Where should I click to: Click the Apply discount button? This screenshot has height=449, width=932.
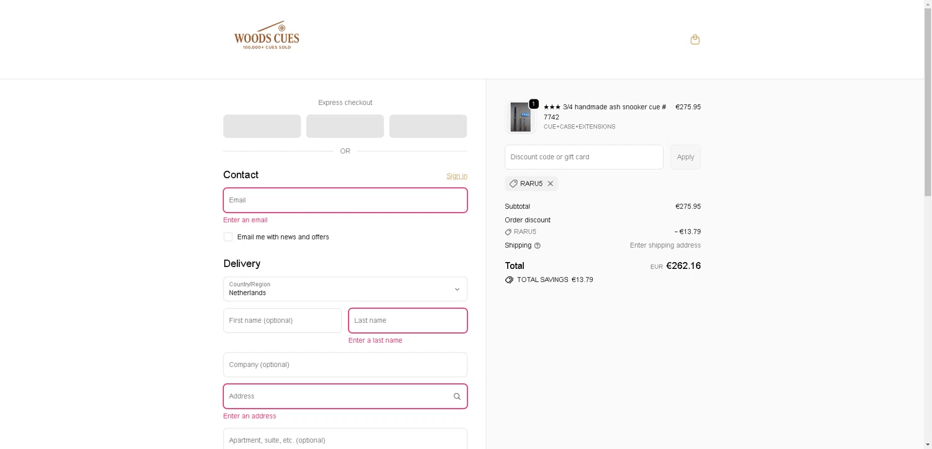tap(685, 157)
